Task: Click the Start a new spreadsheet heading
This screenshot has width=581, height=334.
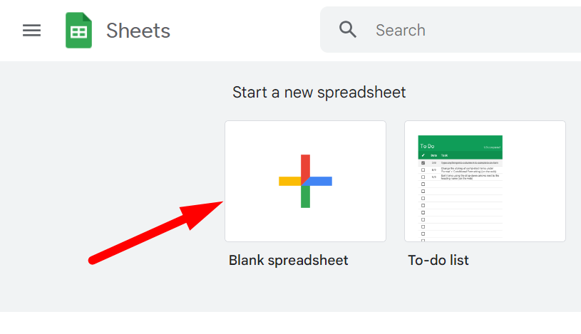Action: click(319, 93)
